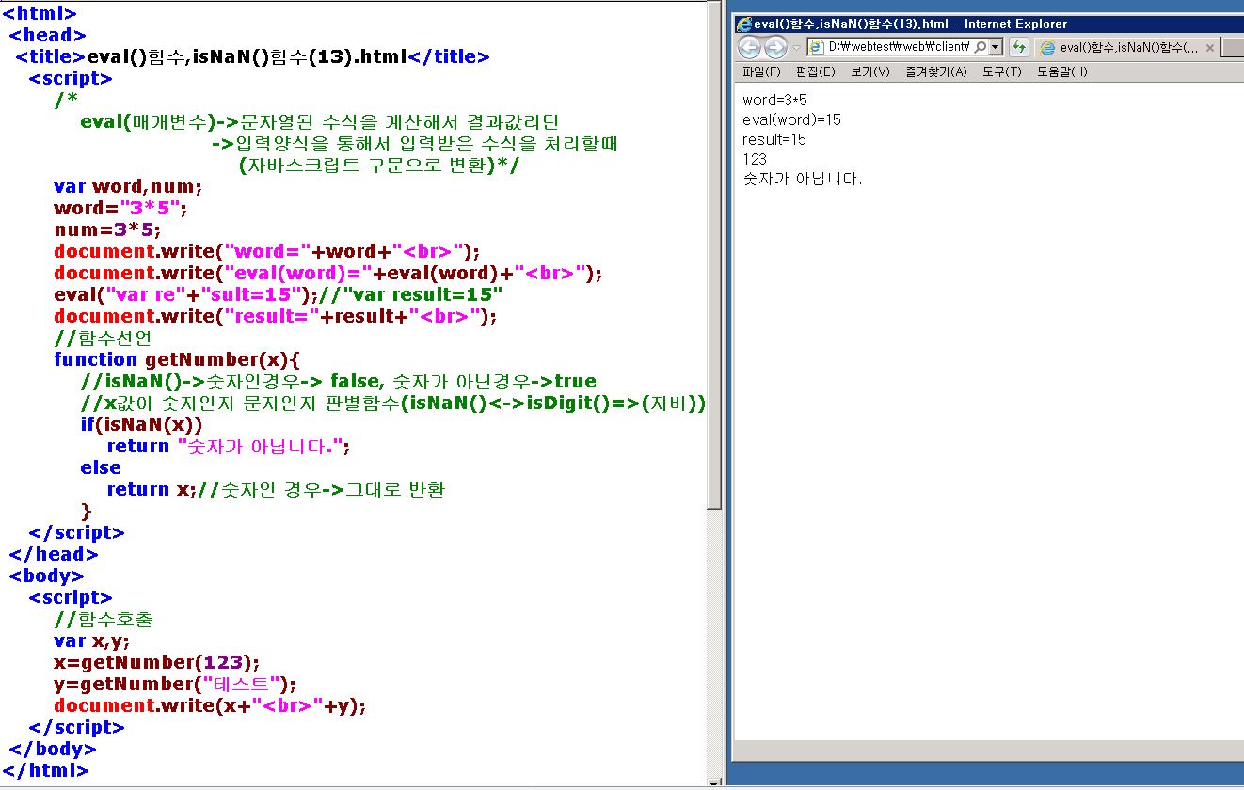Click '123' output line in browser
Image resolution: width=1244 pixels, height=790 pixels.
[754, 159]
